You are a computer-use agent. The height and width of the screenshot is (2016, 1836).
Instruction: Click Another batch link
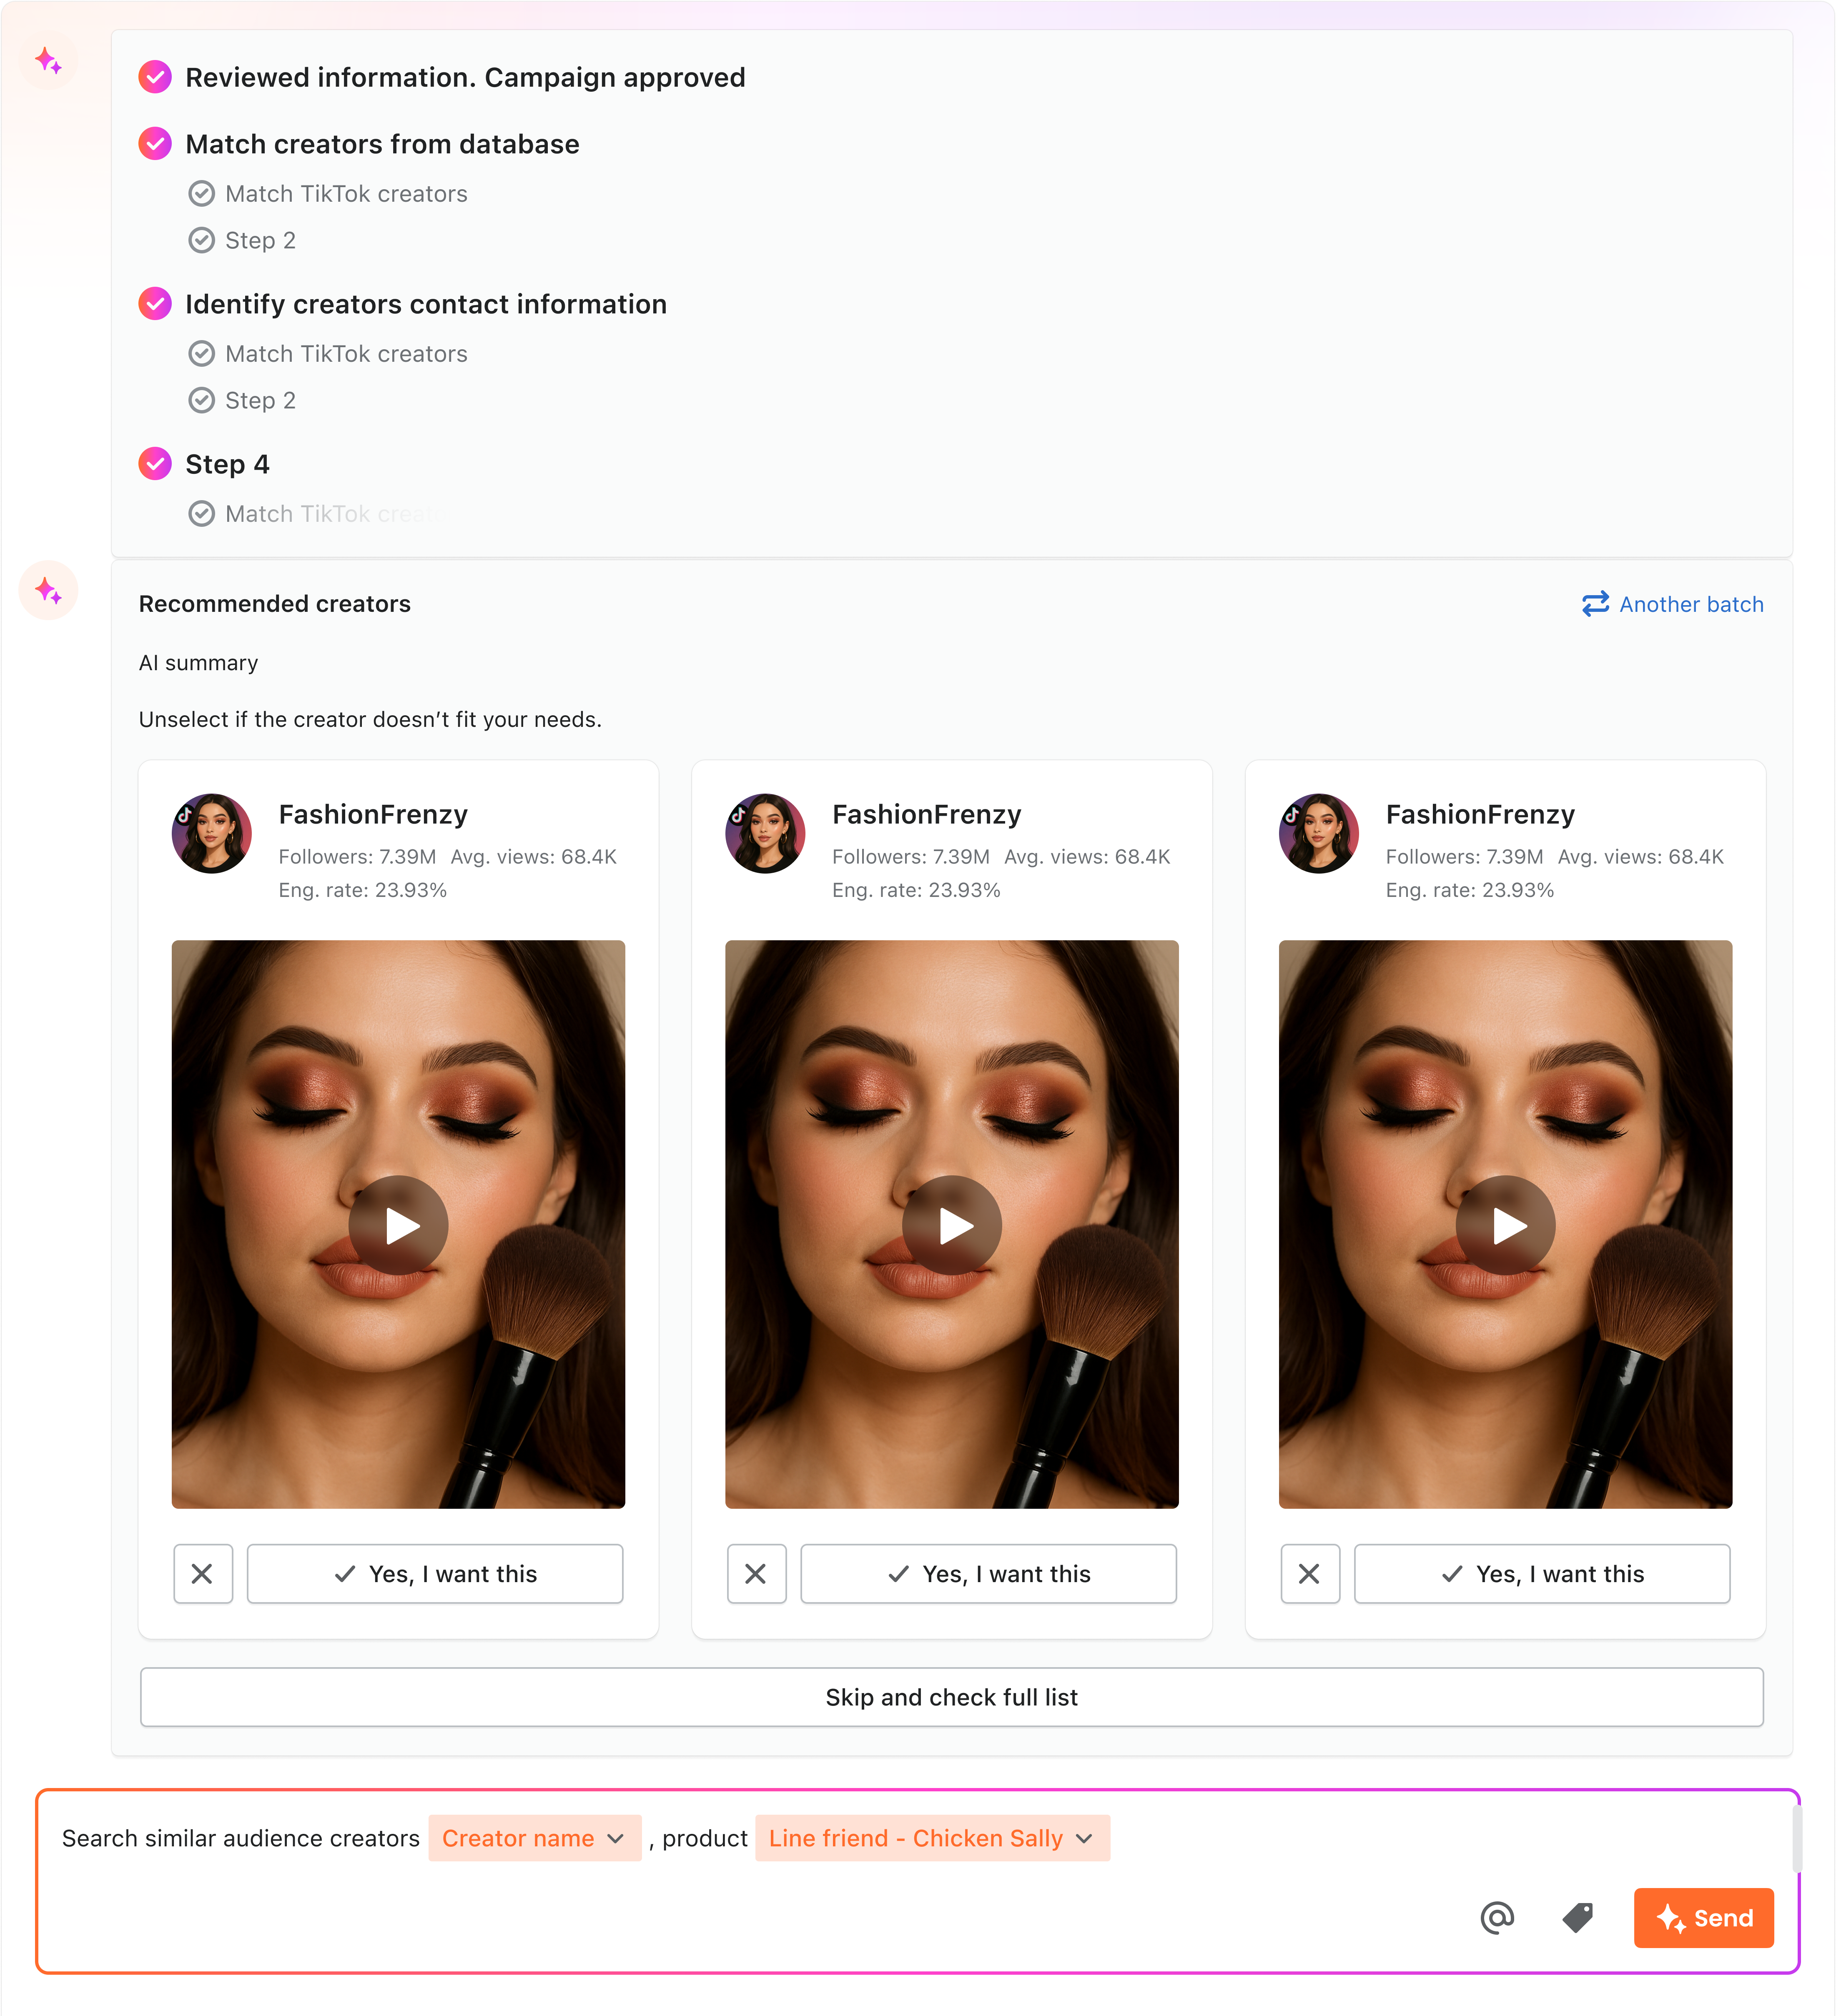click(x=1672, y=604)
